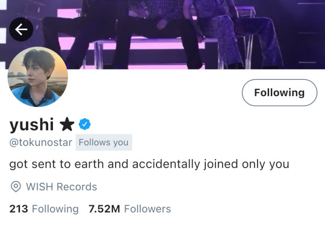The width and height of the screenshot is (325, 230).
Task: Go back using the arrow icon
Action: click(21, 29)
